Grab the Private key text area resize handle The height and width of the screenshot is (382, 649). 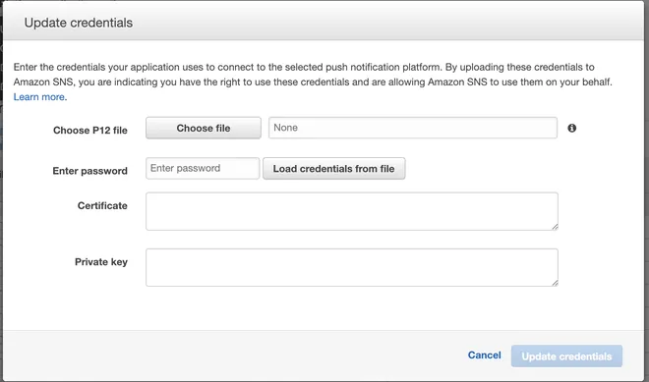pyautogui.click(x=555, y=283)
